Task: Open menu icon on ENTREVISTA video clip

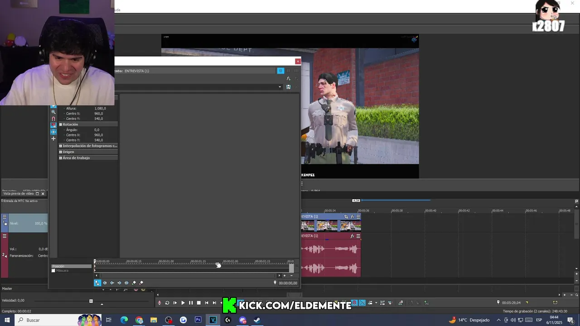Action: (358, 217)
